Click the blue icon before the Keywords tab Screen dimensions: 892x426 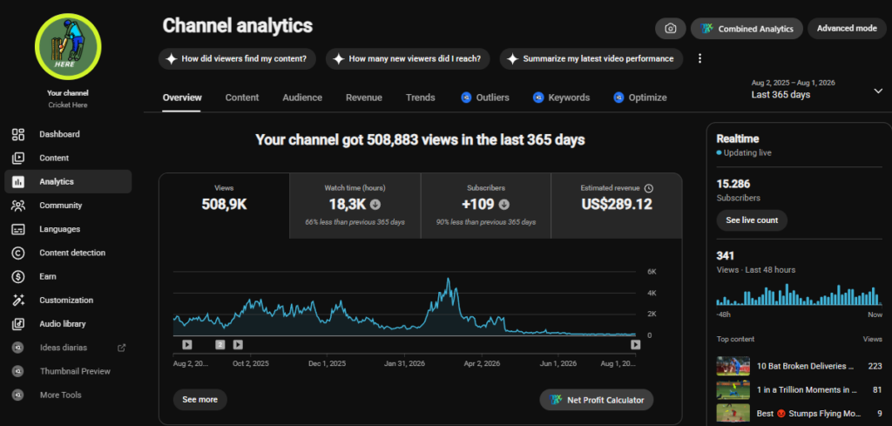[x=538, y=98]
